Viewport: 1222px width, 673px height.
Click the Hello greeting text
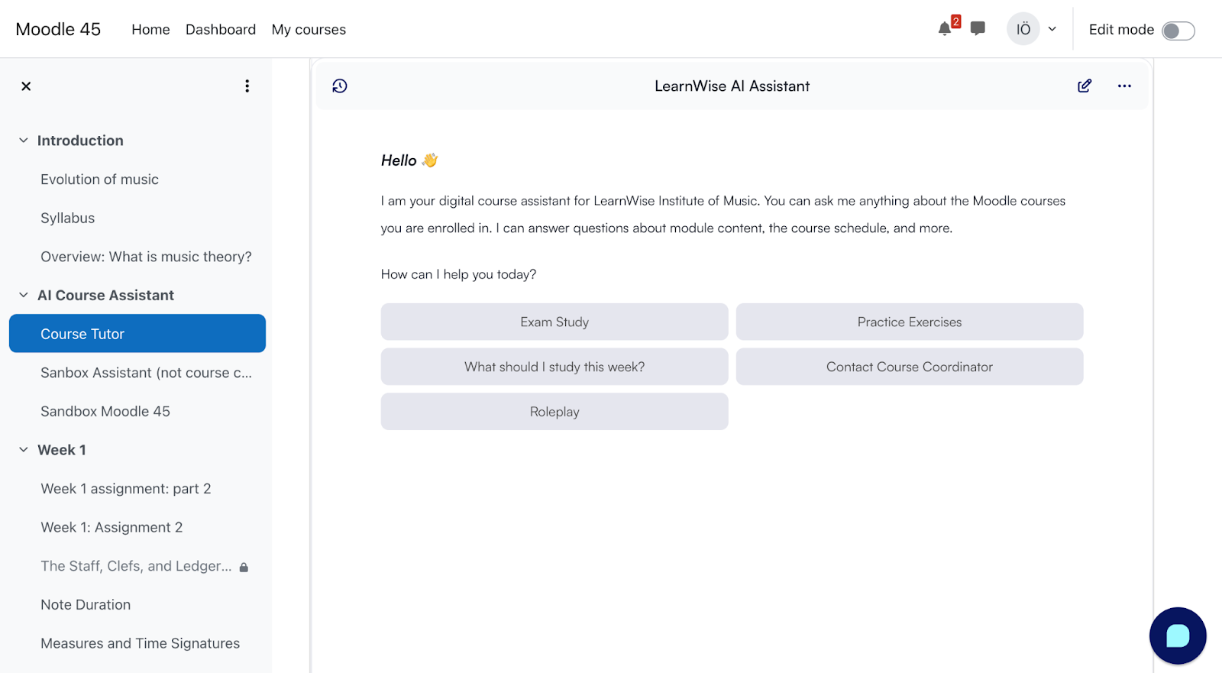click(399, 160)
